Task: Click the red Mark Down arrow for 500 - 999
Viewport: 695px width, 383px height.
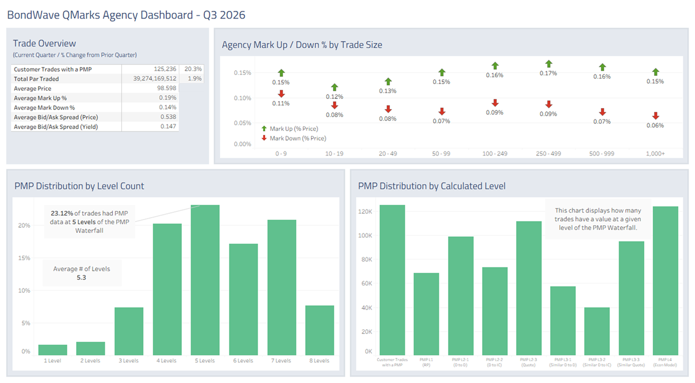Action: pyautogui.click(x=602, y=112)
